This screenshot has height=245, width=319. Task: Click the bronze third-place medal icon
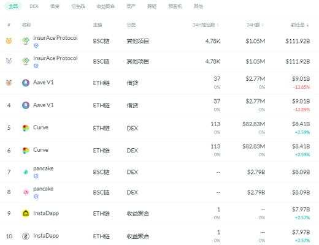coord(9,83)
